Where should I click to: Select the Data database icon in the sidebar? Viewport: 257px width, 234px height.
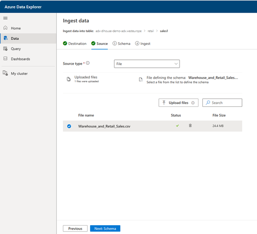pyautogui.click(x=6, y=38)
